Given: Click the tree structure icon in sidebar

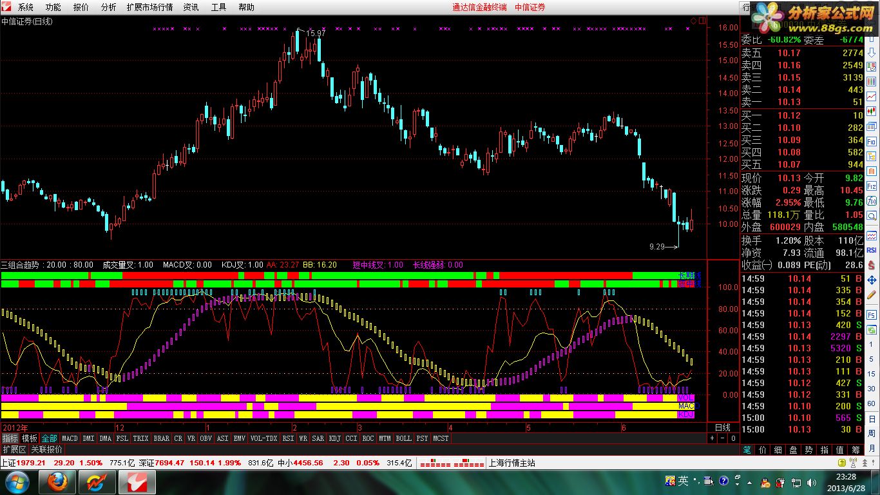Looking at the screenshot, I should (x=872, y=155).
